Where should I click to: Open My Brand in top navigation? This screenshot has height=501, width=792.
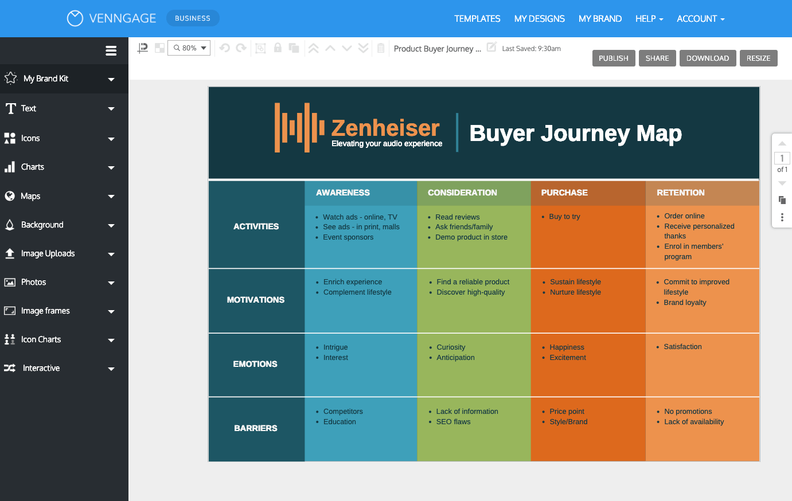(600, 19)
